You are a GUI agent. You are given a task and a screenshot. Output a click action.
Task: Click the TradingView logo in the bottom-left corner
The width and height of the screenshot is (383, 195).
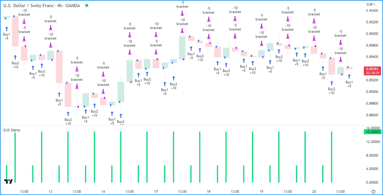[x=8, y=182]
